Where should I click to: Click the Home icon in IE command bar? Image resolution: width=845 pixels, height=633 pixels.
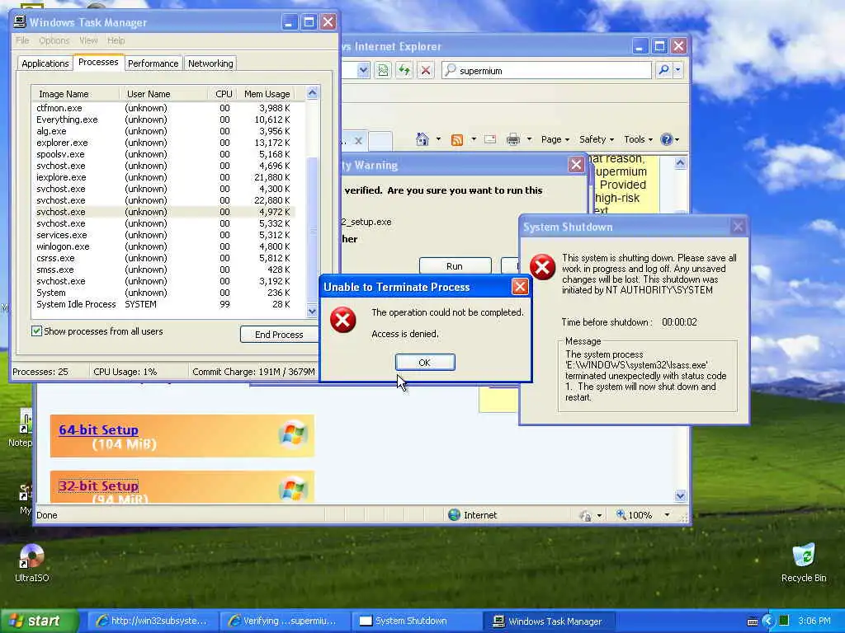pos(422,139)
